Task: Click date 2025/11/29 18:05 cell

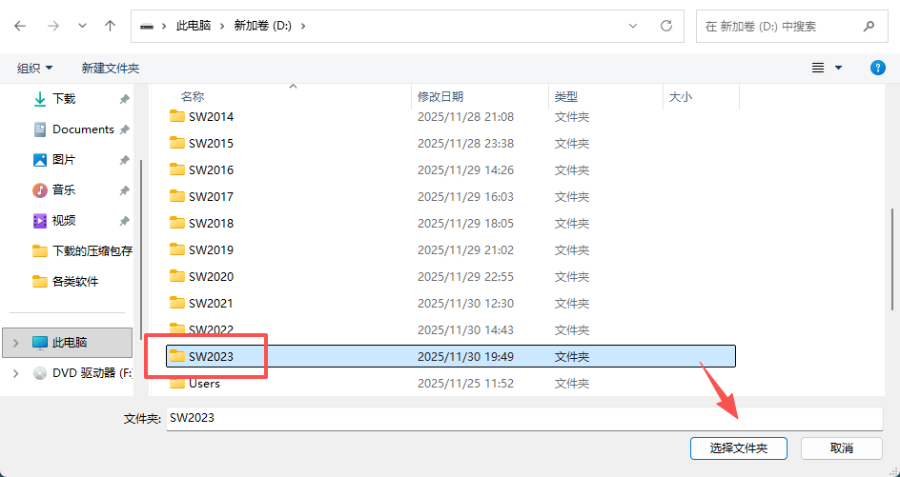Action: [465, 223]
